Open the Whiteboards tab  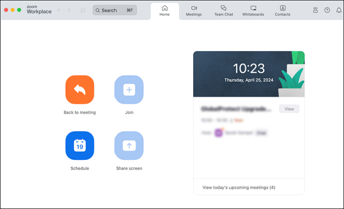[x=253, y=10]
